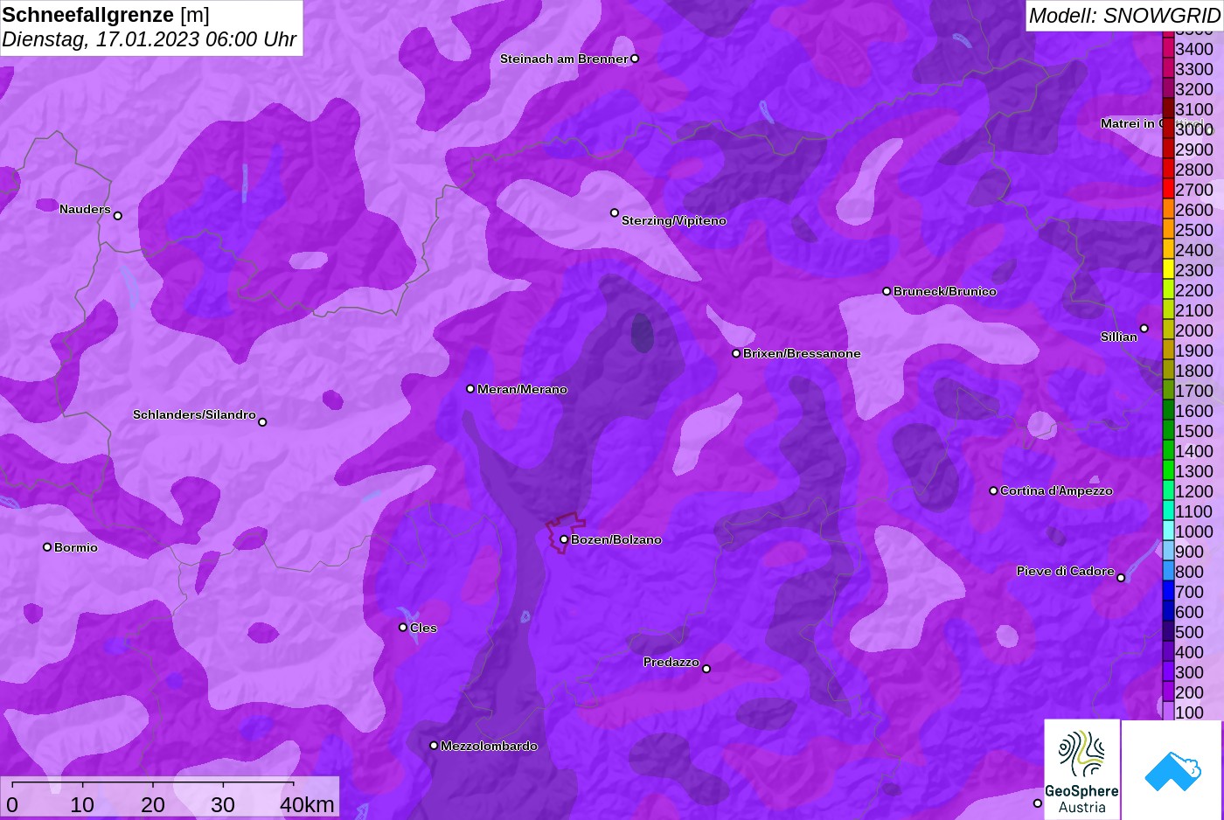
Task: Click the 2700 red legend swatch
Action: click(x=1168, y=190)
